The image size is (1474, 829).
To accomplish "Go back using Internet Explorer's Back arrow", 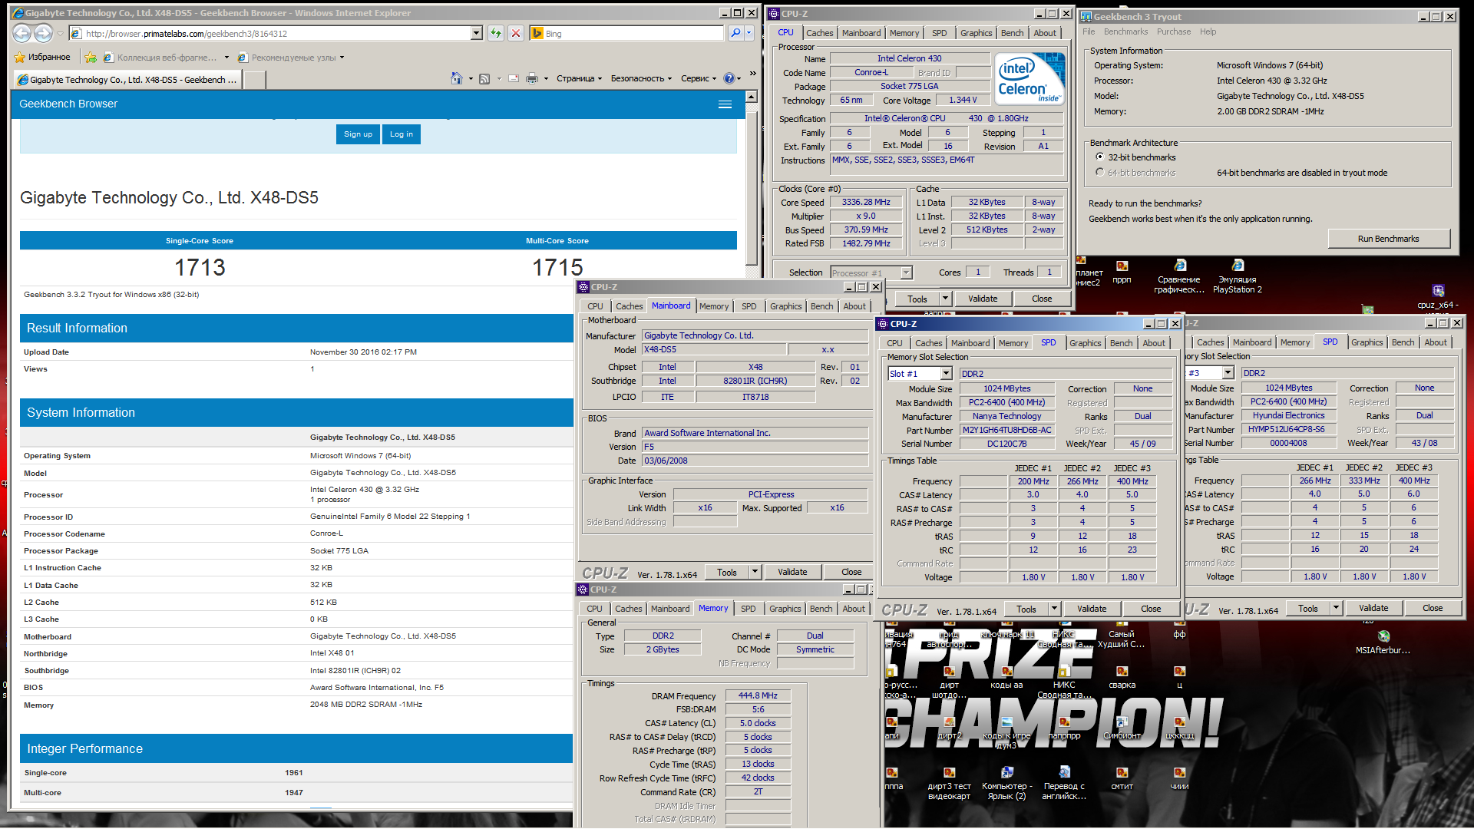I will (x=21, y=33).
